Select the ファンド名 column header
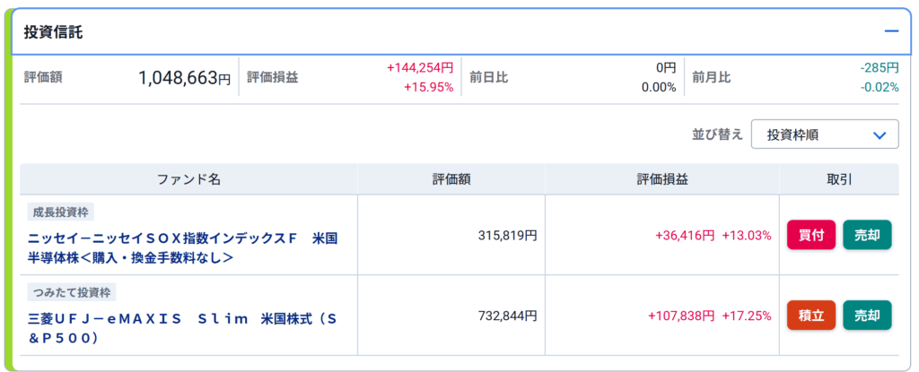Screen dimensions: 919x372 pyautogui.click(x=188, y=179)
